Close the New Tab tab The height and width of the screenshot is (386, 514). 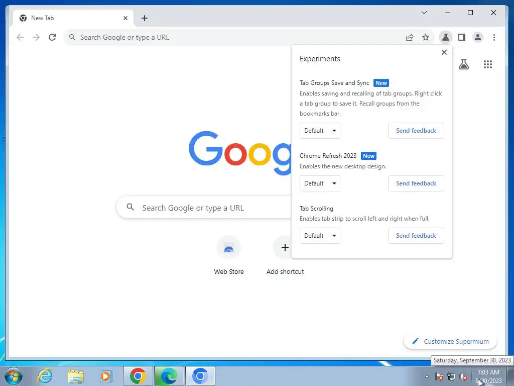125,18
